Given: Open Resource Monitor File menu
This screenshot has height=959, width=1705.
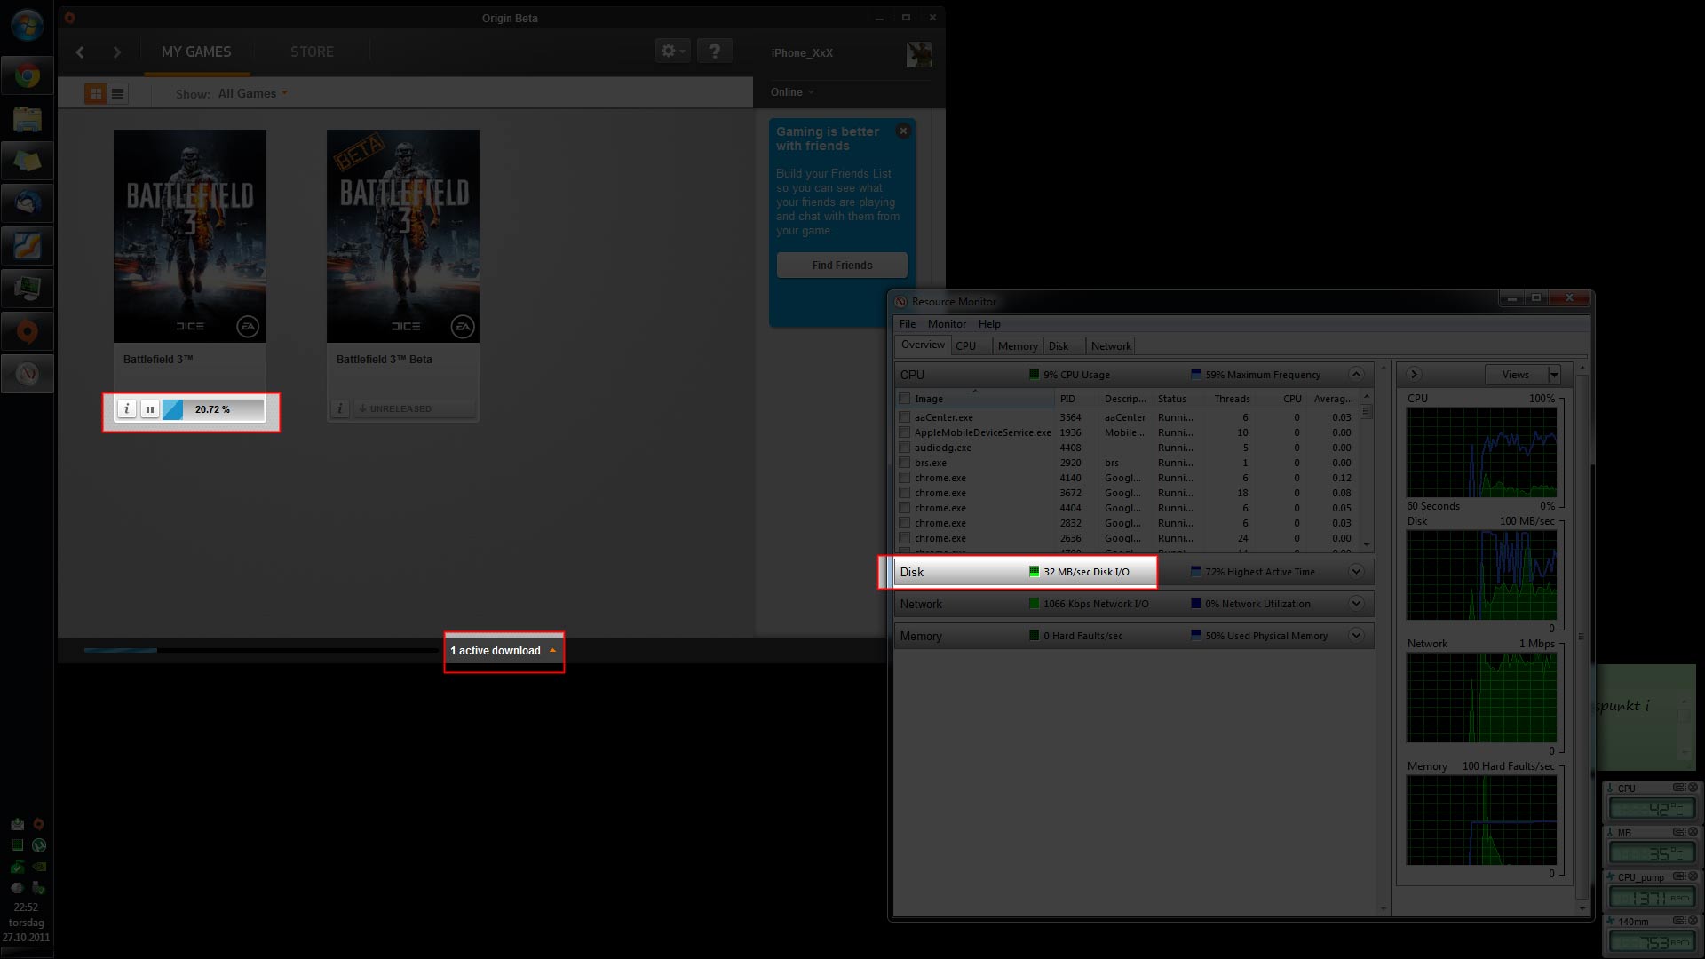Looking at the screenshot, I should [x=908, y=324].
